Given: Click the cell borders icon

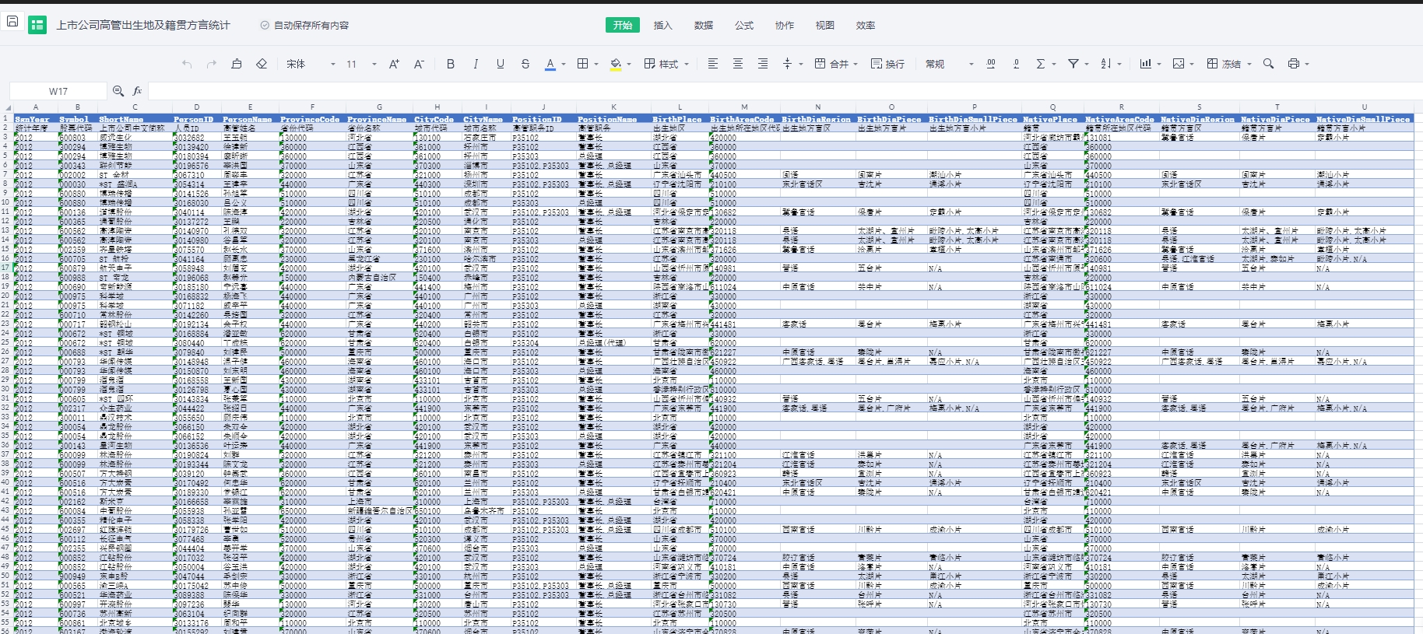Looking at the screenshot, I should [x=582, y=64].
